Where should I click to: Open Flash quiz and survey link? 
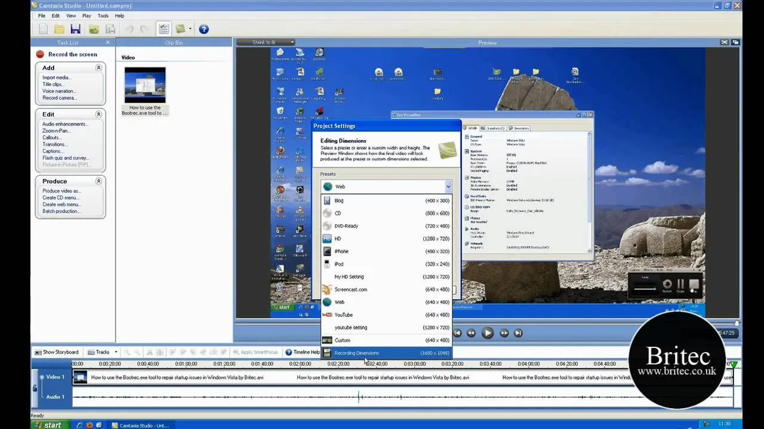pos(66,158)
